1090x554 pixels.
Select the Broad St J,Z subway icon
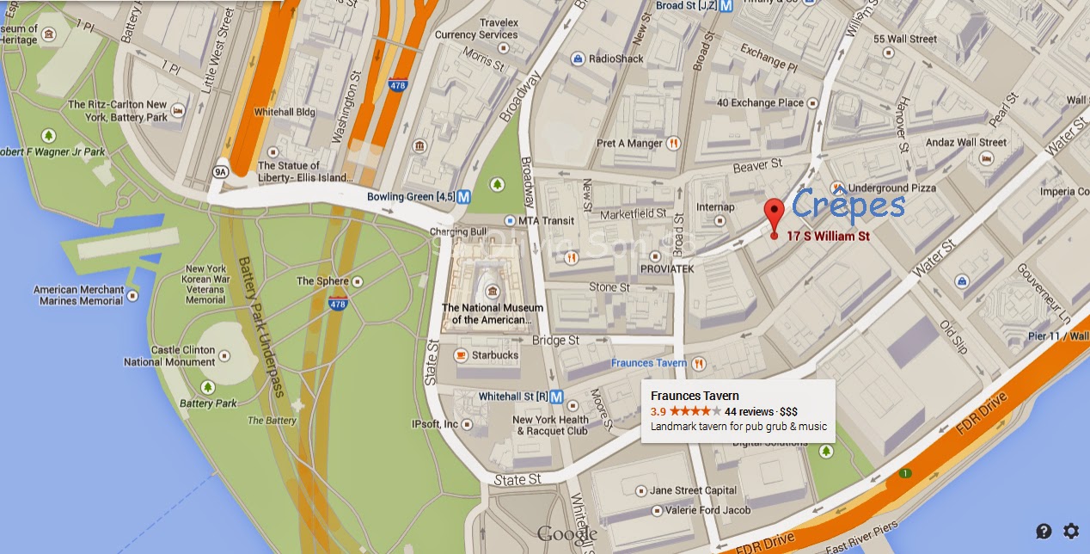[726, 6]
